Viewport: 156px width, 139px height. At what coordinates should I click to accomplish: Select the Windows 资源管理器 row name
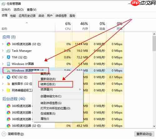28,70
